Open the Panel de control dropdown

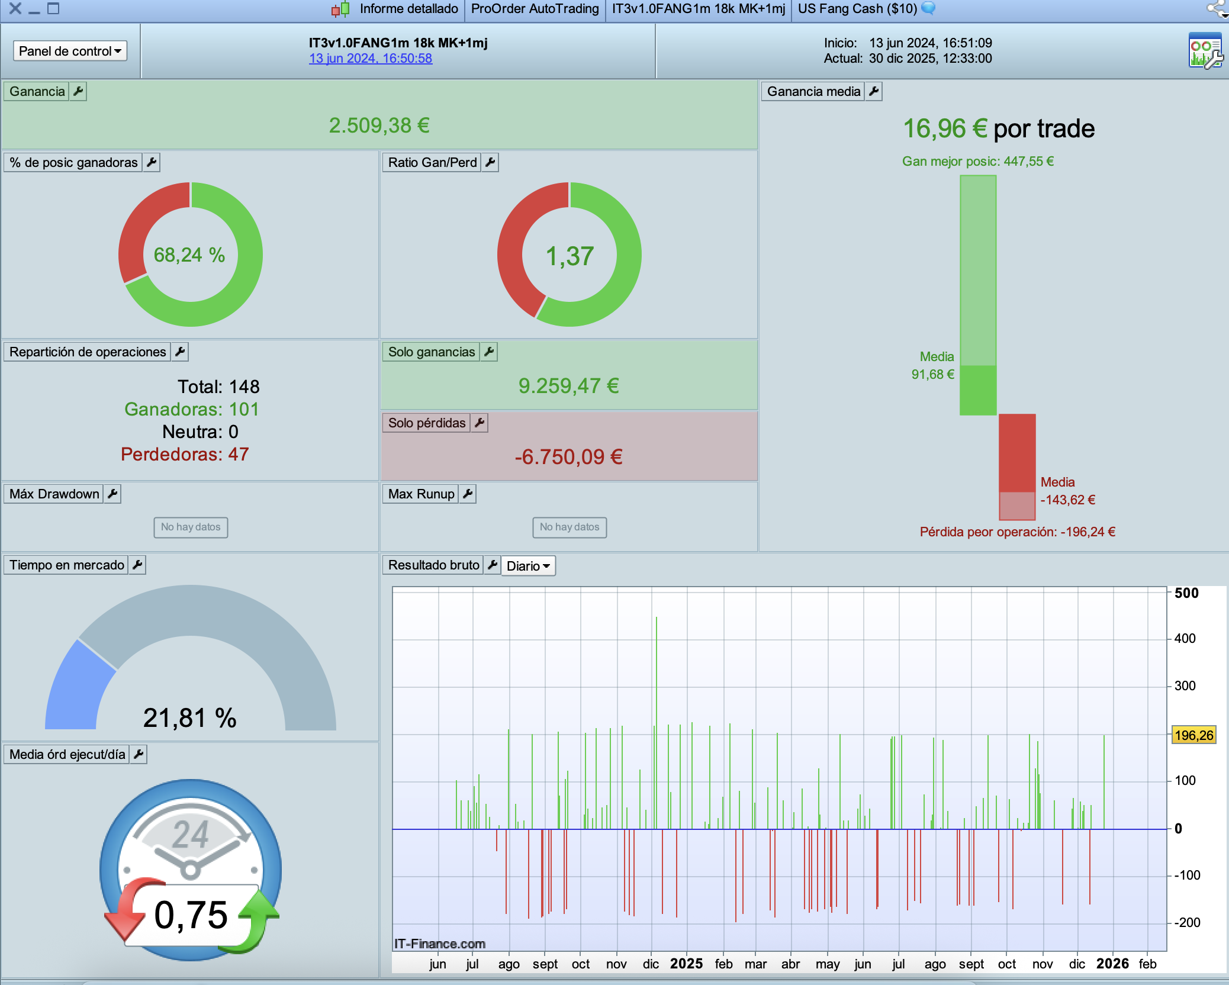[70, 51]
